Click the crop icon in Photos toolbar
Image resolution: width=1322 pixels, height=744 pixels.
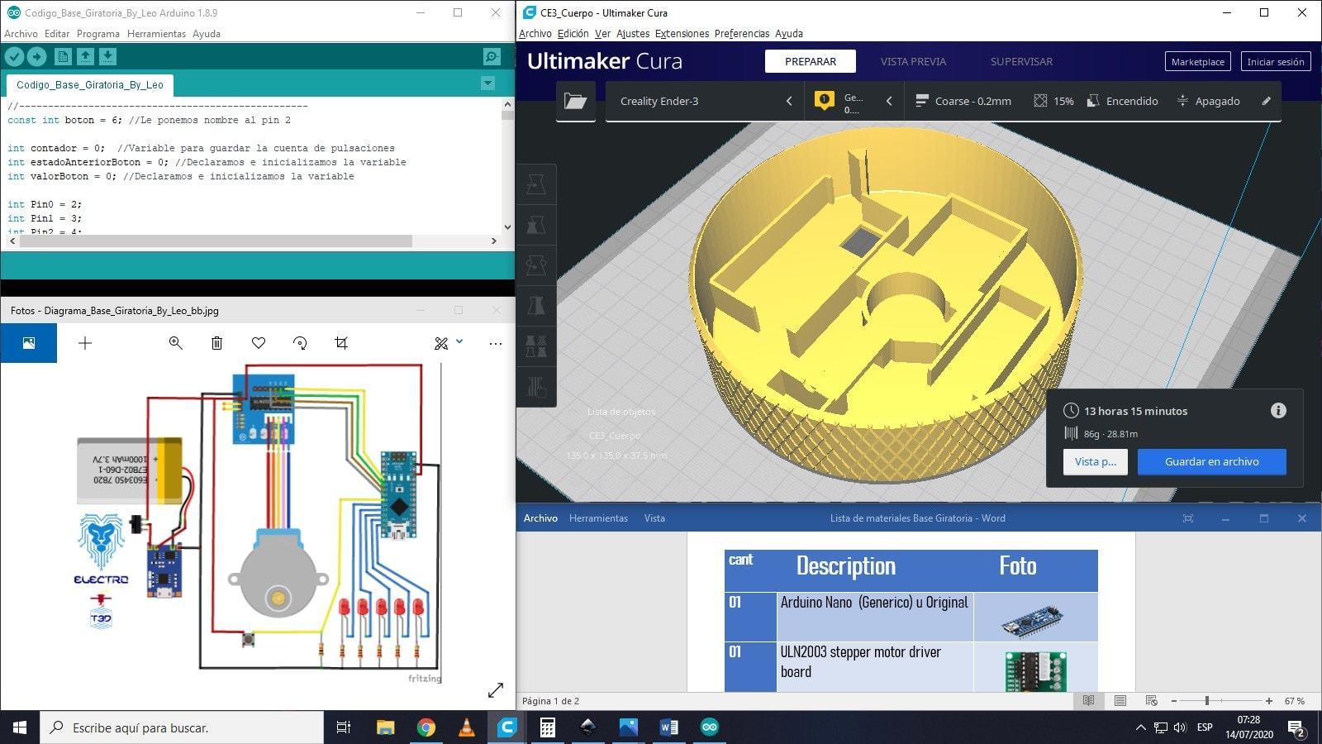(x=341, y=343)
